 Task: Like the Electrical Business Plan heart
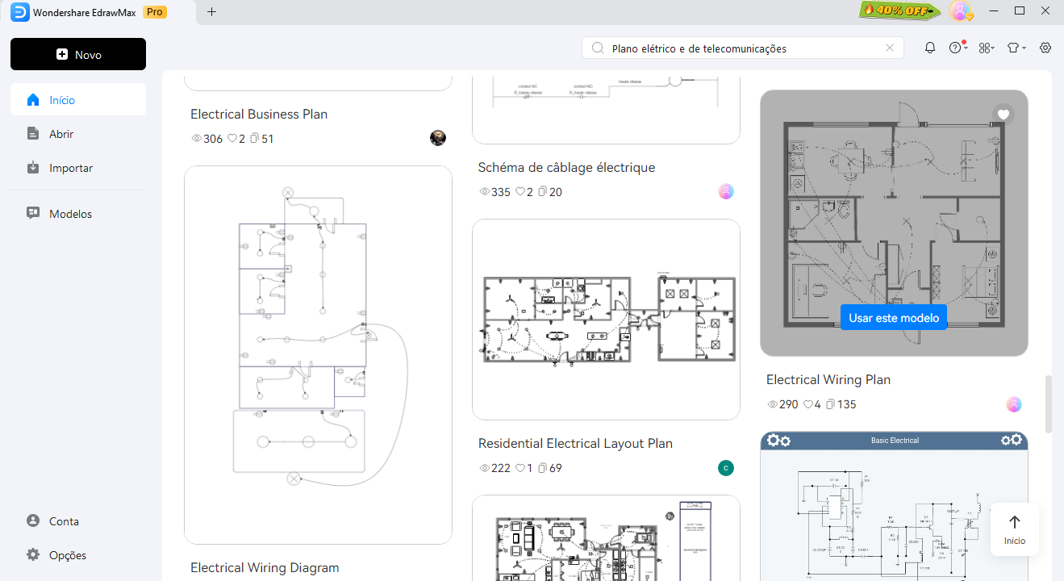pos(232,139)
